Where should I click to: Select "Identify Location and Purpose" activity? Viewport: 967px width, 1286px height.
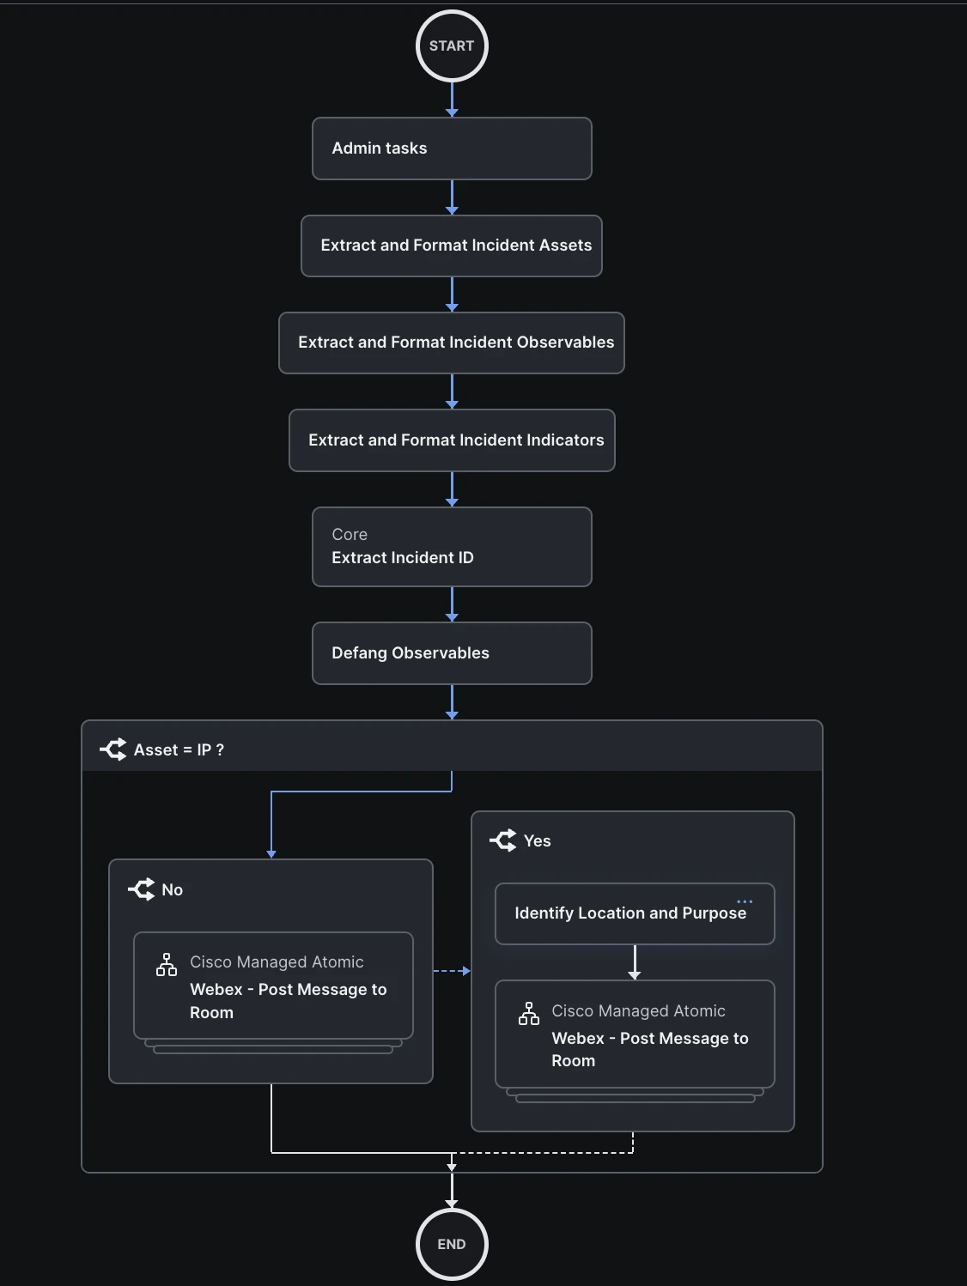629,913
